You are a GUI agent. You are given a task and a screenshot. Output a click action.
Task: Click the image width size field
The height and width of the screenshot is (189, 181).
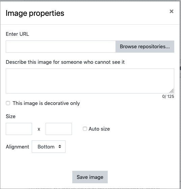19,129
